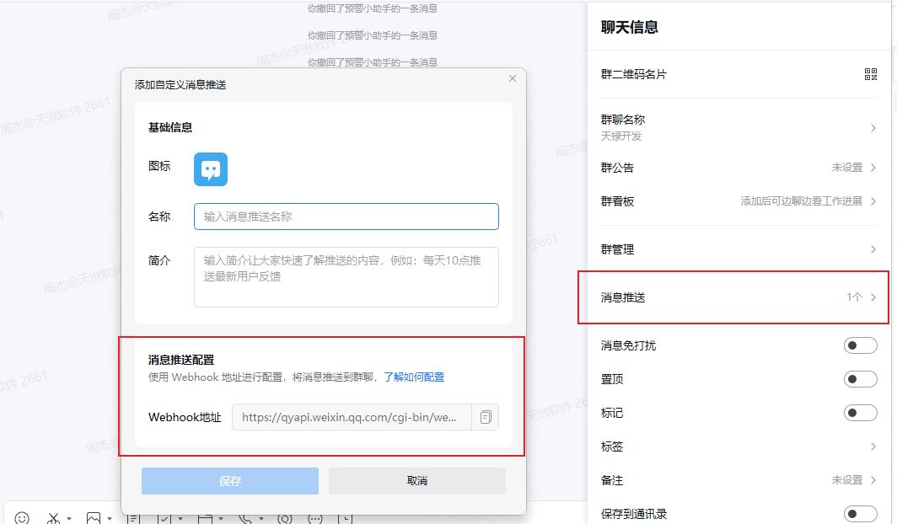Viewport: 897px width, 524px height.
Task: Toggle the 保存到通讯录 switch
Action: tap(860, 513)
